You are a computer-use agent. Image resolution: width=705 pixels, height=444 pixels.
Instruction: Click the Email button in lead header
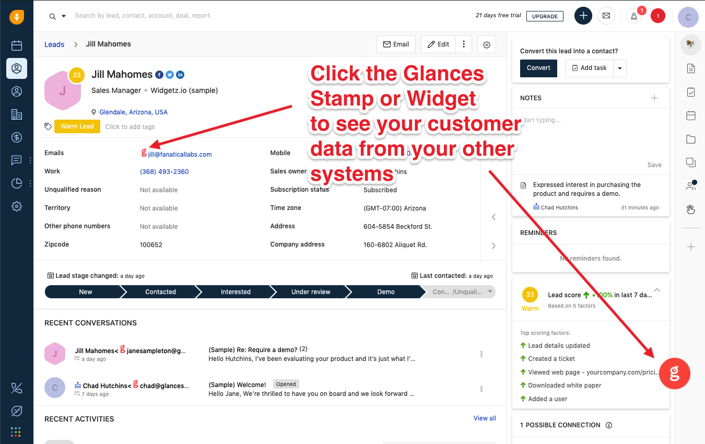[x=396, y=44]
